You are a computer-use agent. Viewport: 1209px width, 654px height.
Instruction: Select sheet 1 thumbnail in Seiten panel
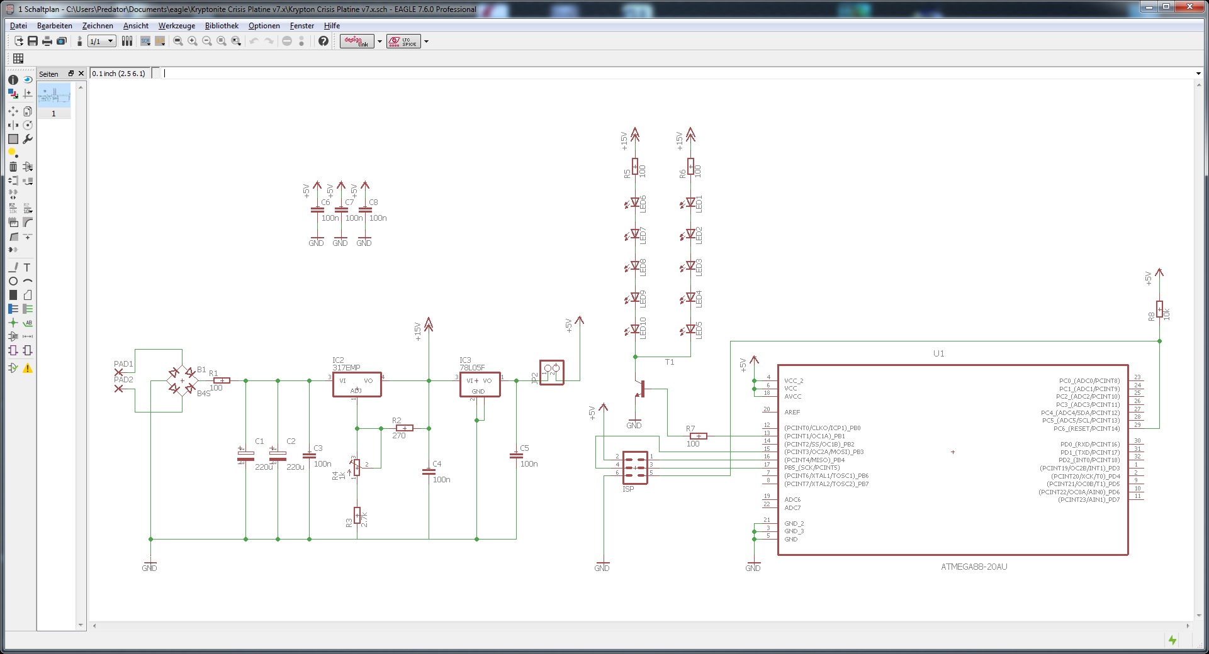53,96
